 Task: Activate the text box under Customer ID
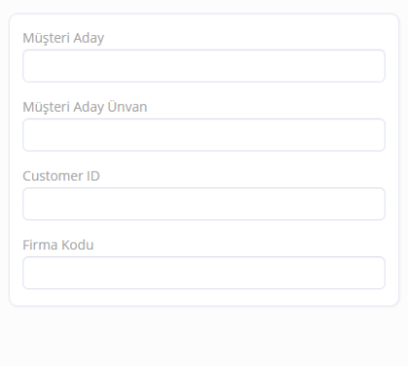pos(204,204)
